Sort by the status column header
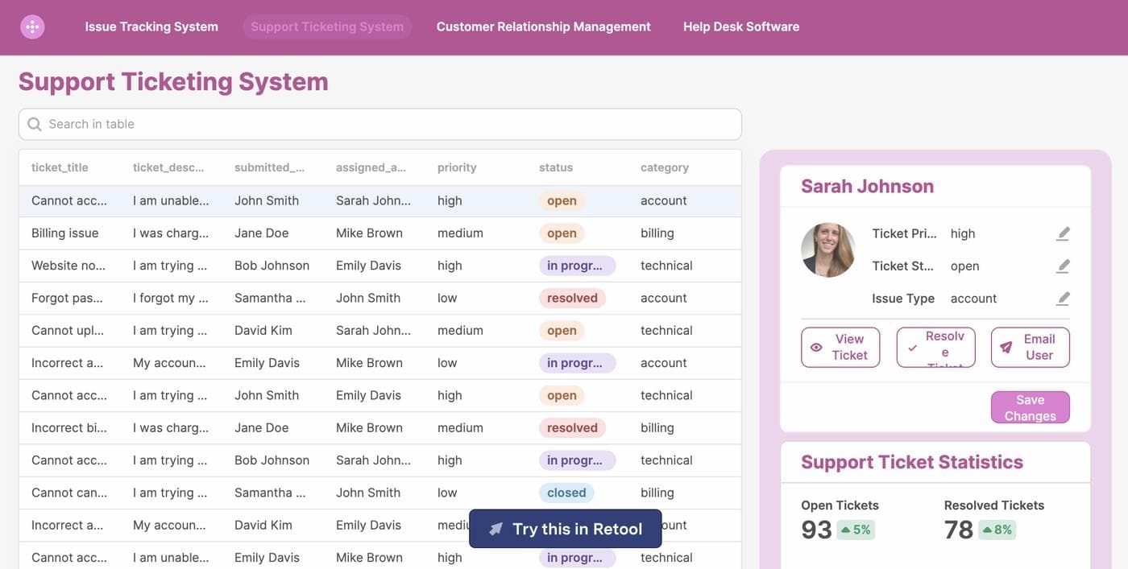 coord(556,167)
